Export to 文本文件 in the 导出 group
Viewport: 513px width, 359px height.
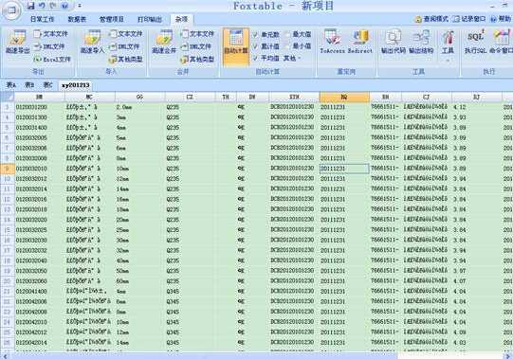pos(50,34)
